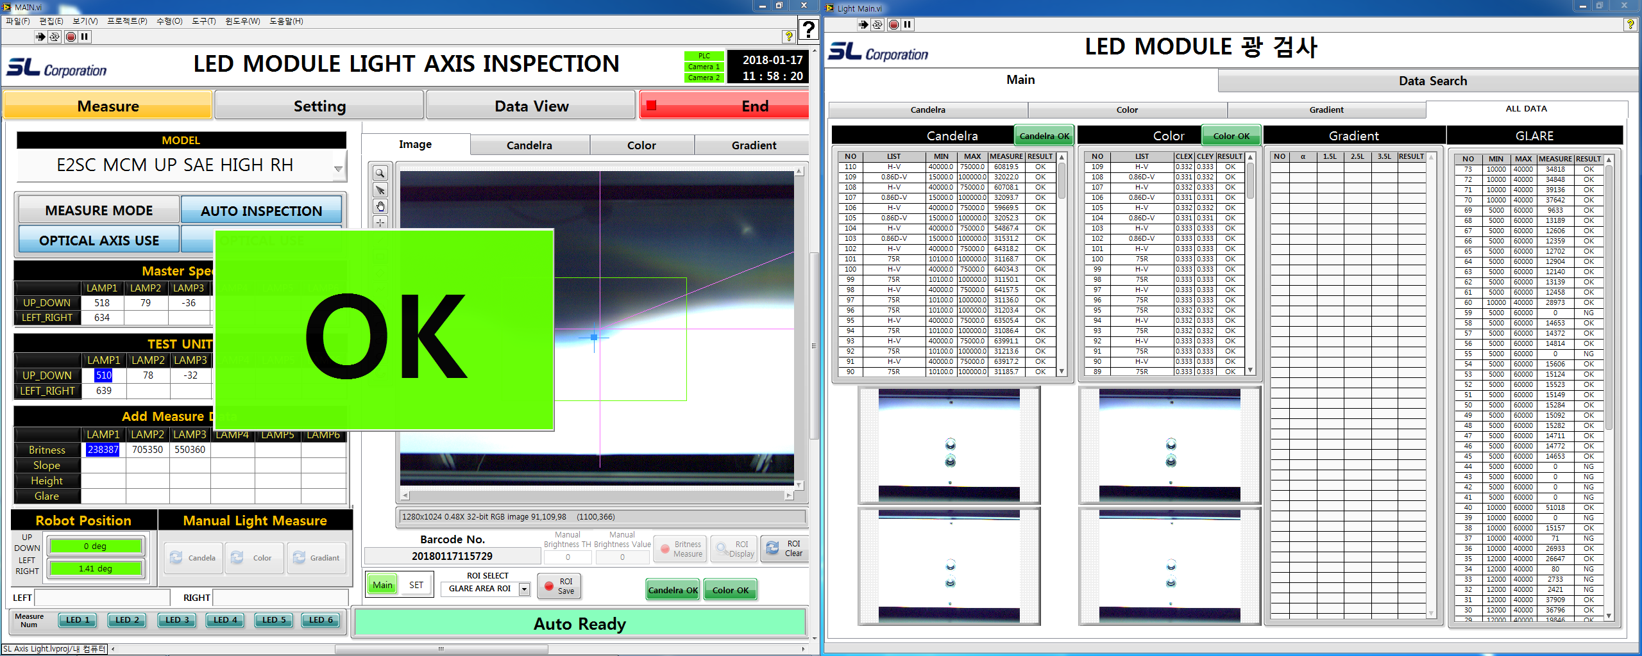The width and height of the screenshot is (1642, 656).
Task: Click Run Continuously icon in MAIN.vi toolbar
Action: coord(55,37)
